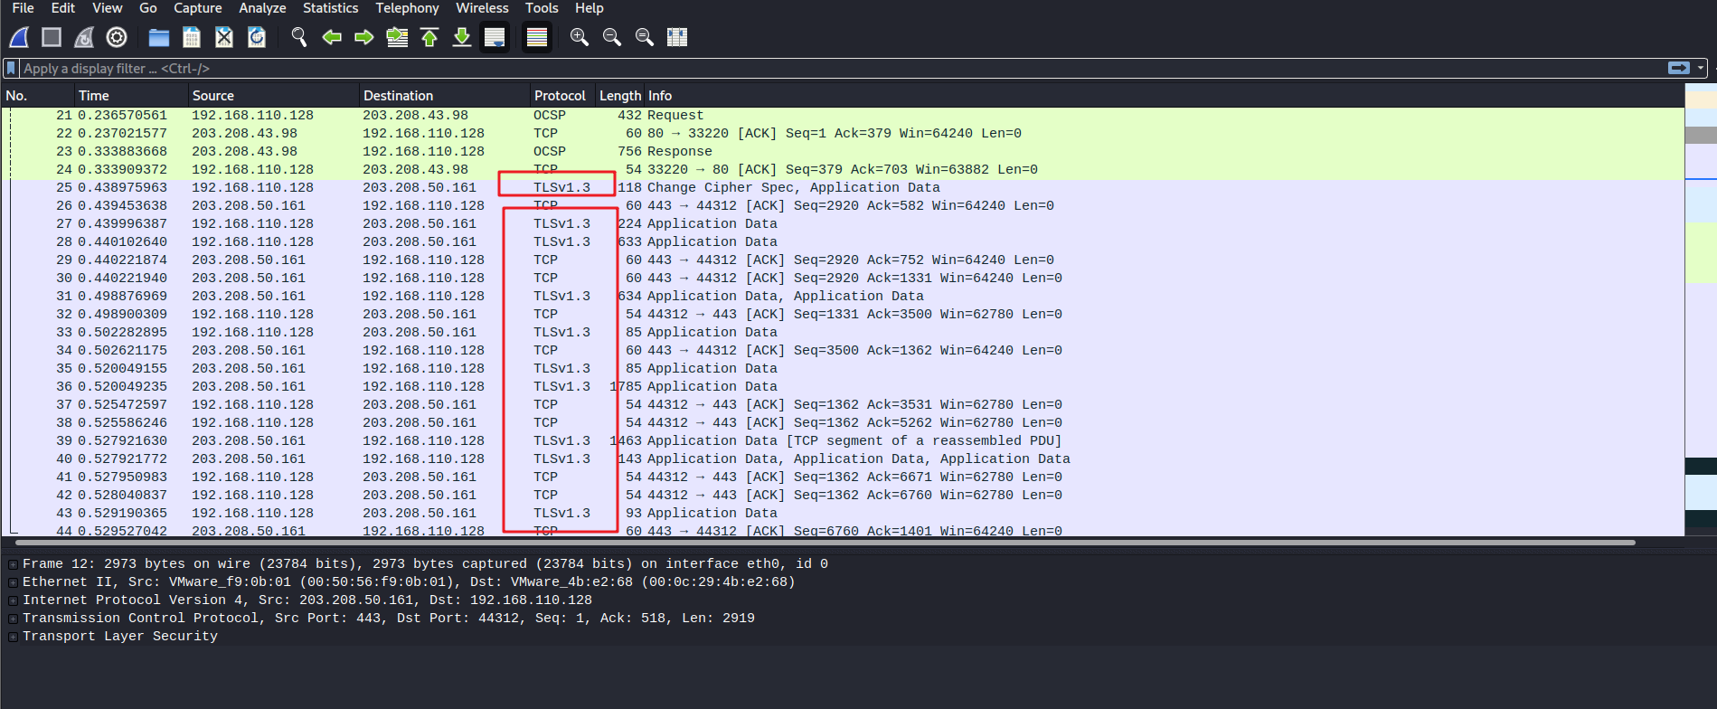Stop the running capture
This screenshot has width=1717, height=709.
(x=52, y=37)
